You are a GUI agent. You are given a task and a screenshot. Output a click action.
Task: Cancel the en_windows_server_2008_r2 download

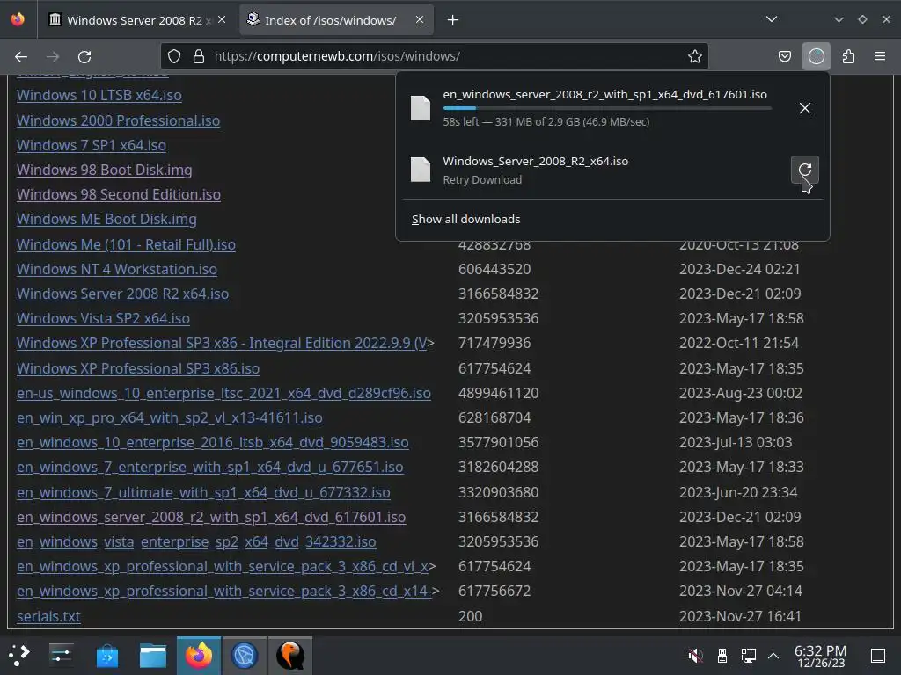[x=804, y=108]
